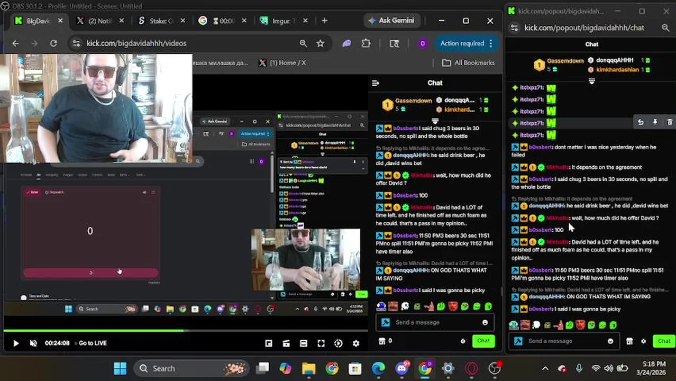
Task: Reply to the highlighted itcixpz71 message
Action: coord(641,122)
